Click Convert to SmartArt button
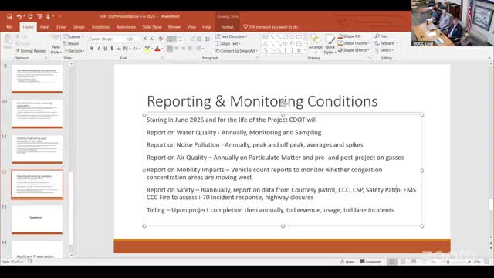494x278 pixels. tap(237, 51)
